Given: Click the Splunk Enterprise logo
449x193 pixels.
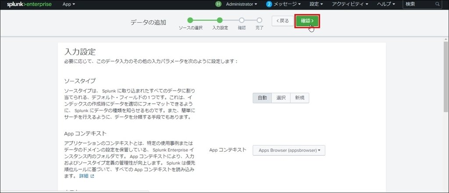Looking at the screenshot, I should click(29, 4).
